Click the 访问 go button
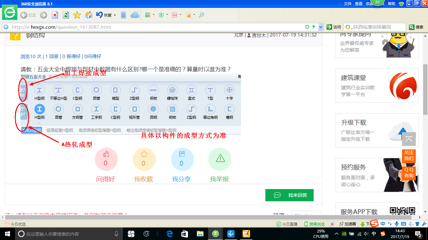 pyautogui.click(x=334, y=27)
